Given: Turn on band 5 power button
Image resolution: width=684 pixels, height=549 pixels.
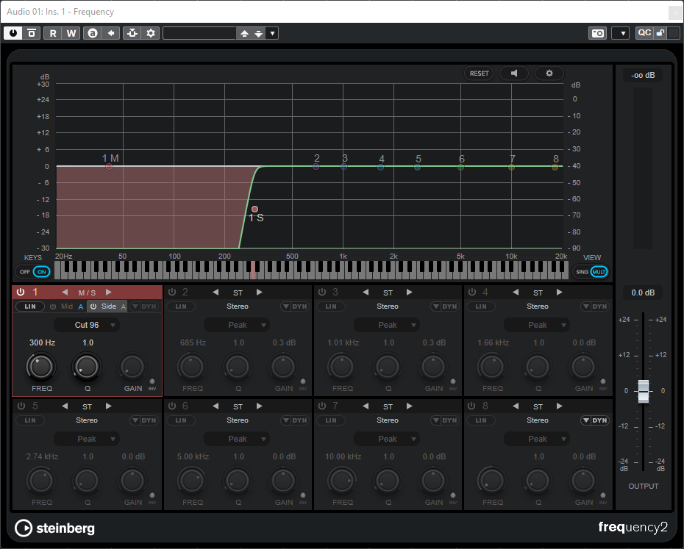Looking at the screenshot, I should (21, 406).
